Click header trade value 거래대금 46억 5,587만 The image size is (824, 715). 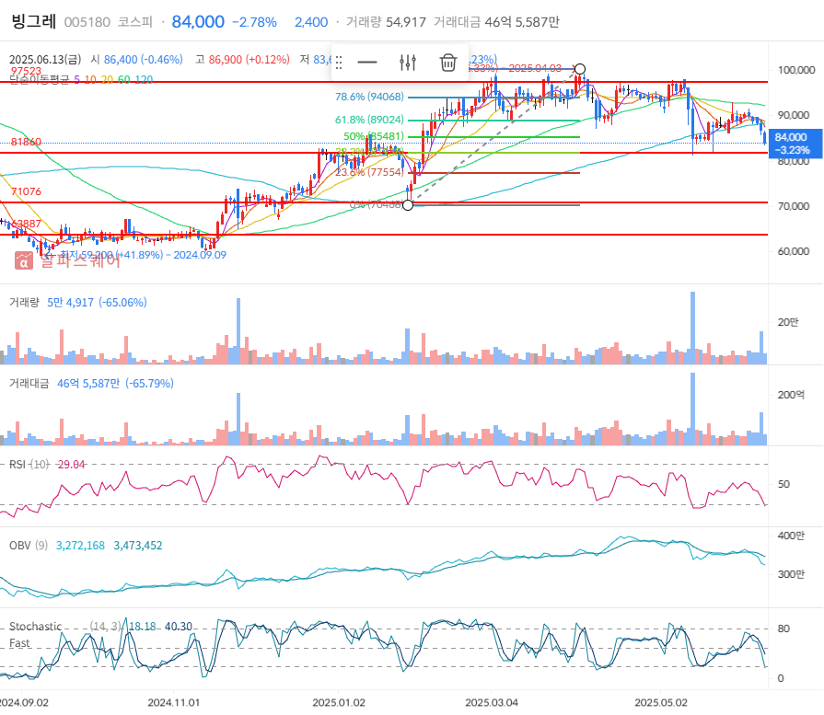(x=496, y=22)
